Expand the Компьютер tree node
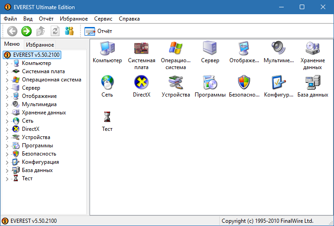The image size is (334, 226). point(7,63)
